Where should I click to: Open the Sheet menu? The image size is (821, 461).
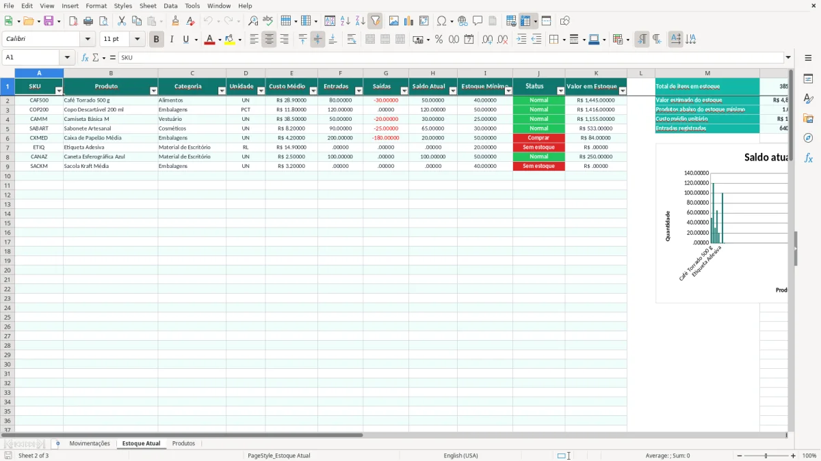pyautogui.click(x=148, y=5)
